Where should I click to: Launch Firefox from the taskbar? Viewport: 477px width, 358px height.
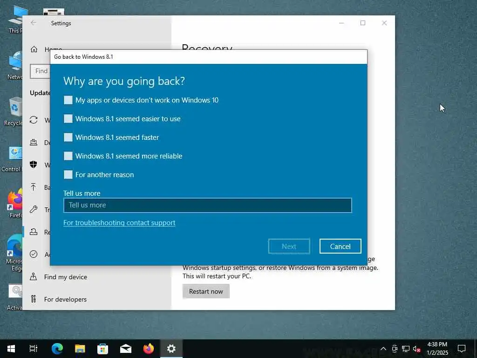coord(149,349)
